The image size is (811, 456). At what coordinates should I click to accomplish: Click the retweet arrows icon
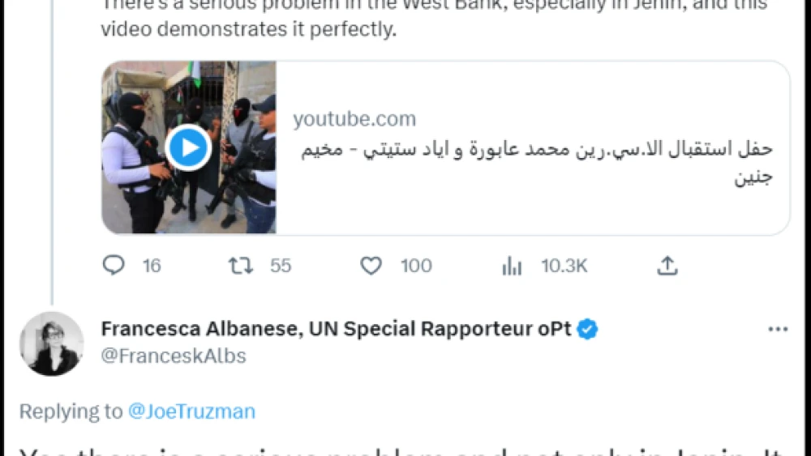(x=241, y=266)
